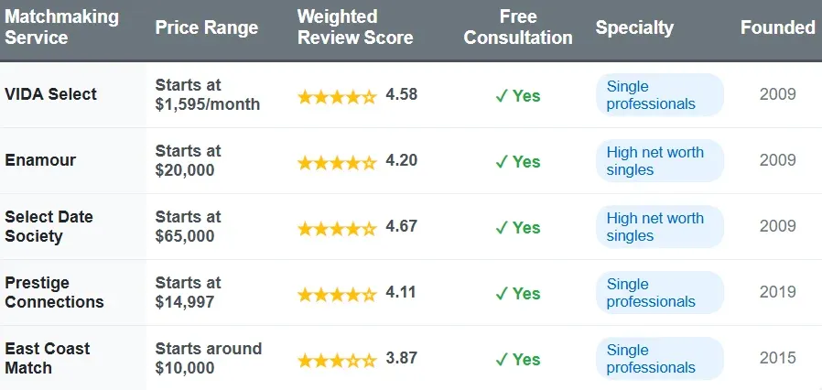Screen dimensions: 822x390
Task: Click VIDA Select's Single professionals tag
Action: [x=659, y=95]
